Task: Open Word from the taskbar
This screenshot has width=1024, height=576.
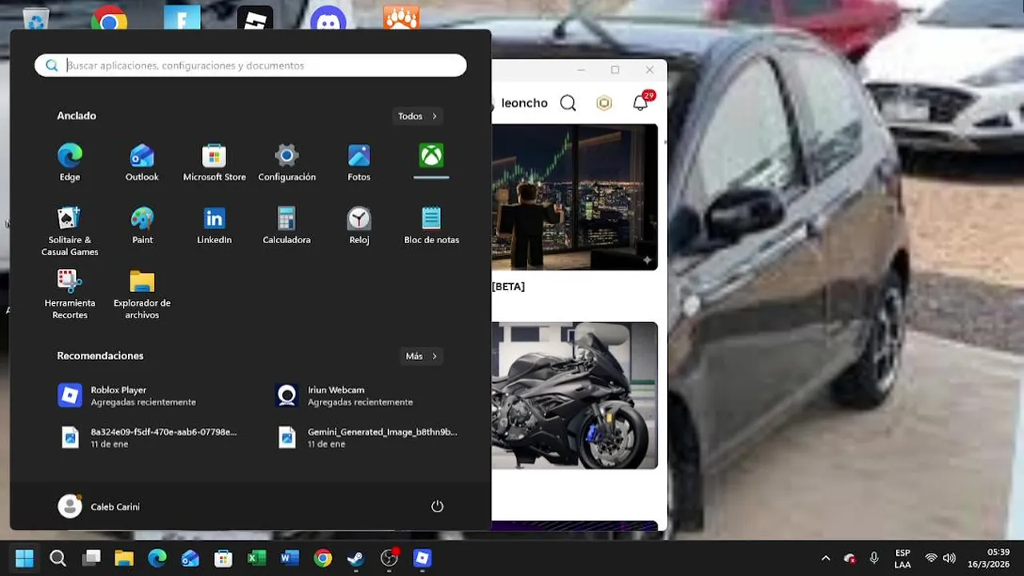Action: tap(290, 558)
